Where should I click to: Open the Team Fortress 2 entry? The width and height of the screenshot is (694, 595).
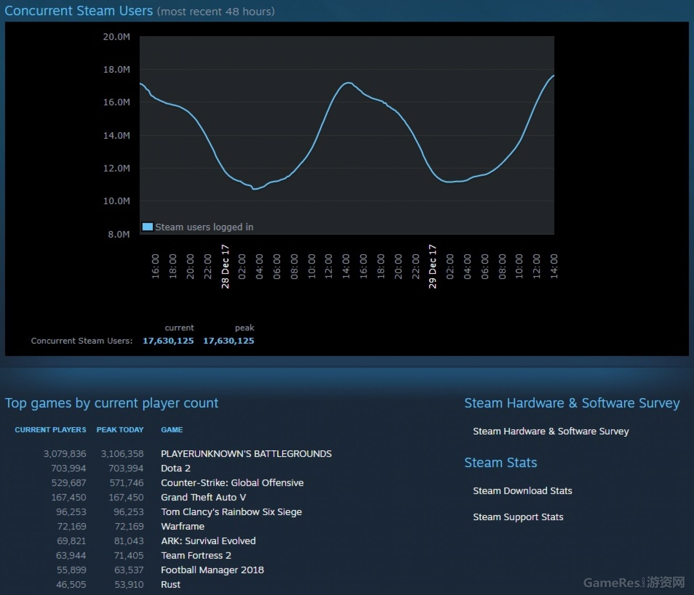[x=196, y=555]
